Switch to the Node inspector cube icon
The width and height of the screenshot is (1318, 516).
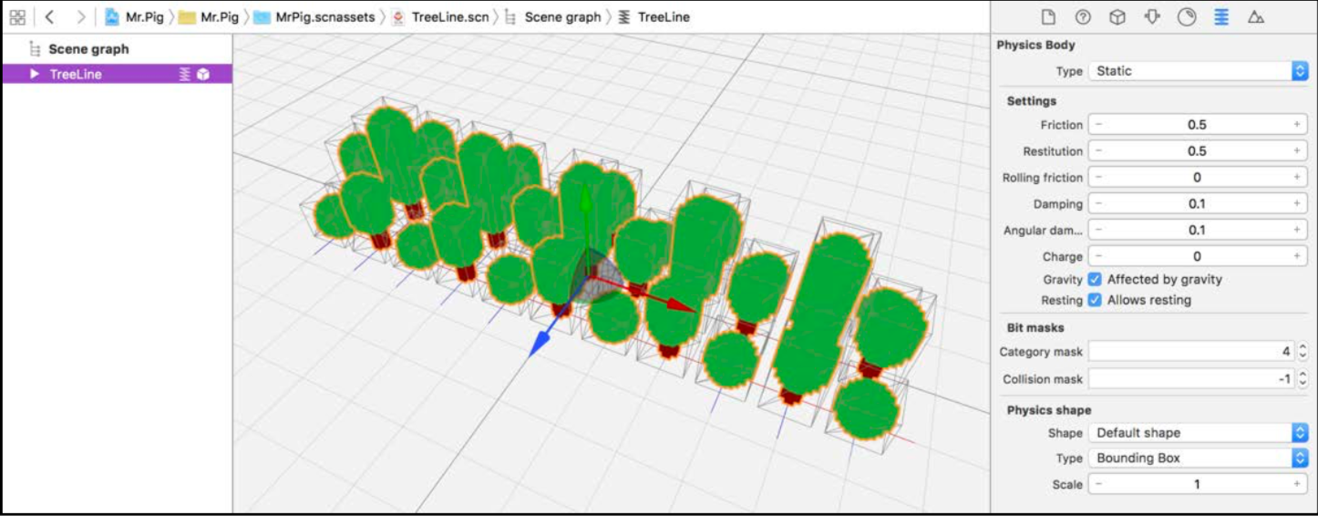pos(1117,16)
